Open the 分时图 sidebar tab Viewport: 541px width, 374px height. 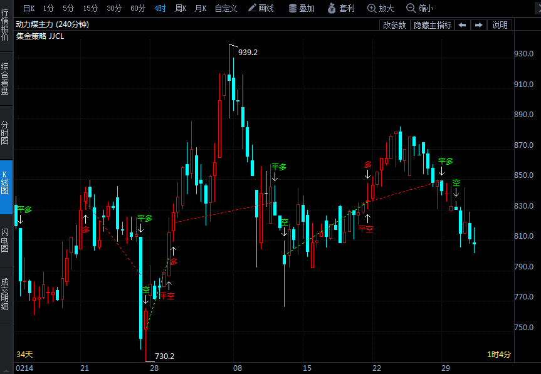(x=6, y=133)
